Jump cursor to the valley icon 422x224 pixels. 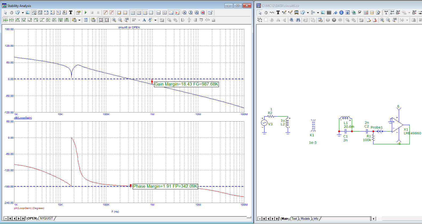[24, 20]
